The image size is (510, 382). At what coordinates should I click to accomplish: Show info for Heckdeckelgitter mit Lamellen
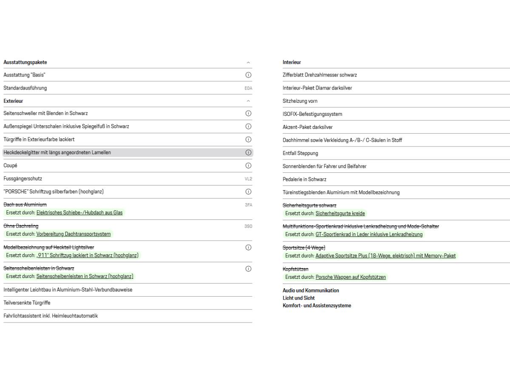coord(249,152)
